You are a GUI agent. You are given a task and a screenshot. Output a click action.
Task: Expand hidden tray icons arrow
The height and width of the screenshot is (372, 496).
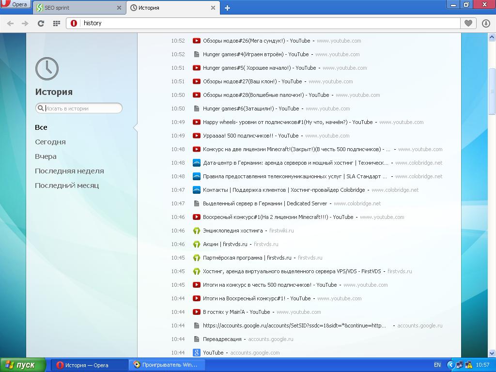450,365
